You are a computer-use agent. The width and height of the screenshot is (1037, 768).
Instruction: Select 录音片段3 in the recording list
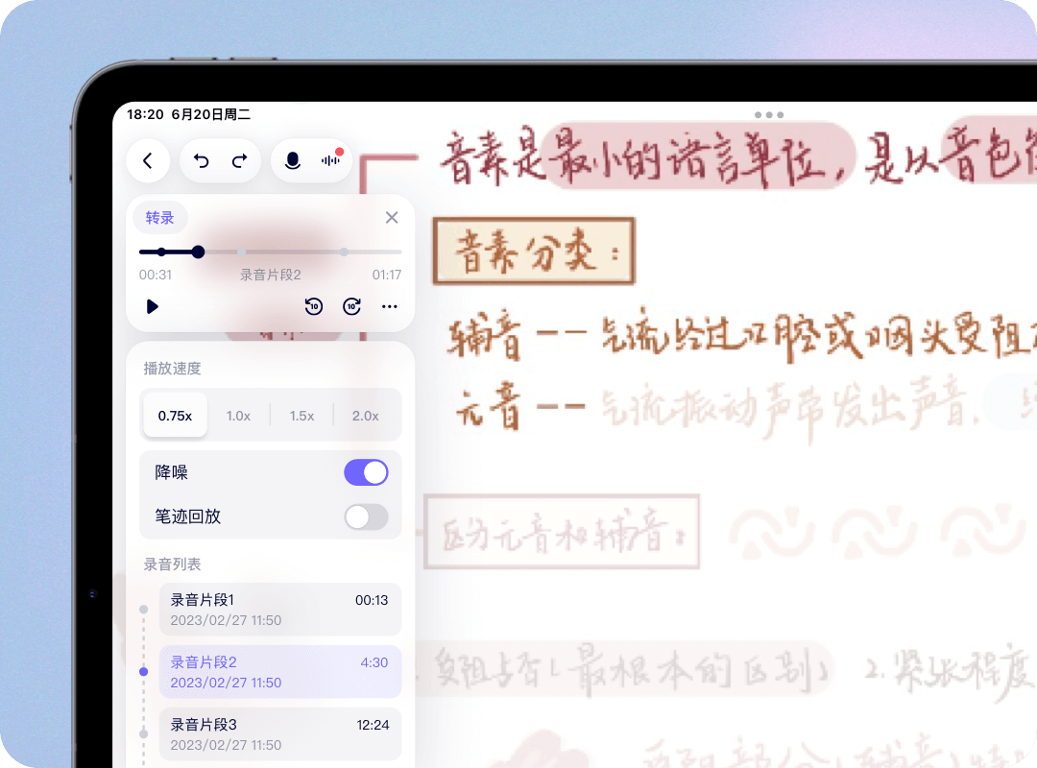point(280,733)
